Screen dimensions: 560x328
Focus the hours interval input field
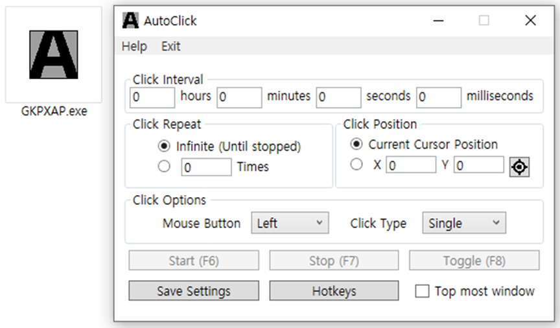pyautogui.click(x=152, y=97)
